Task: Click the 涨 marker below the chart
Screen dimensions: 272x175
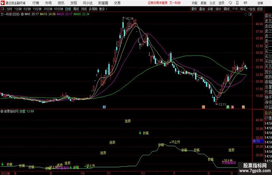Action: point(232,107)
